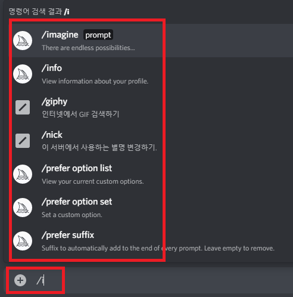Click Midjourney icon beside /prefer option list
This screenshot has height=297, width=293.
click(x=23, y=174)
